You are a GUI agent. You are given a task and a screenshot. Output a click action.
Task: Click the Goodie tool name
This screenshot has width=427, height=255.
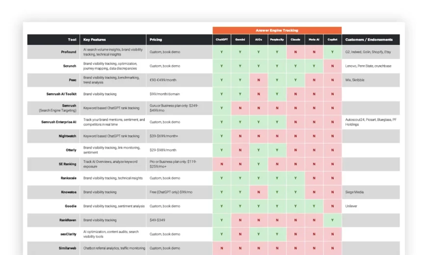(71, 206)
